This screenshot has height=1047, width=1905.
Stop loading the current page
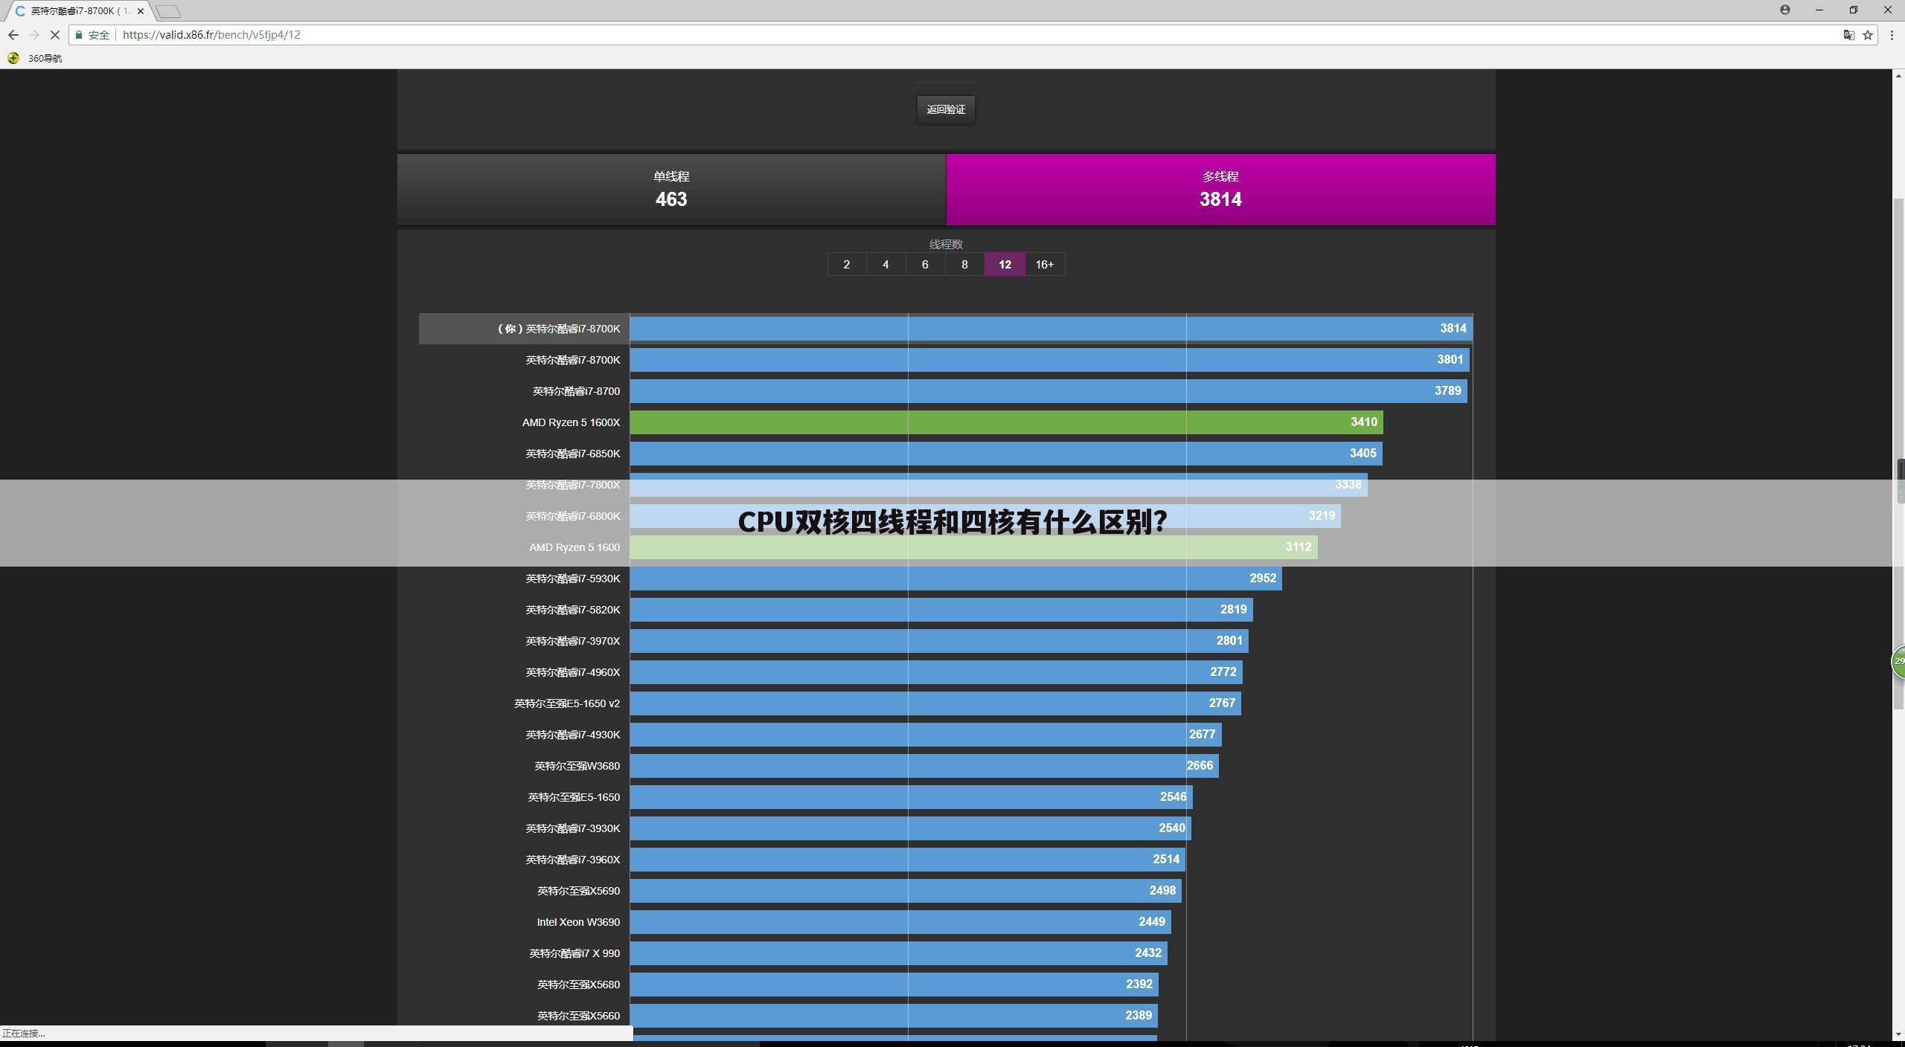click(x=54, y=35)
